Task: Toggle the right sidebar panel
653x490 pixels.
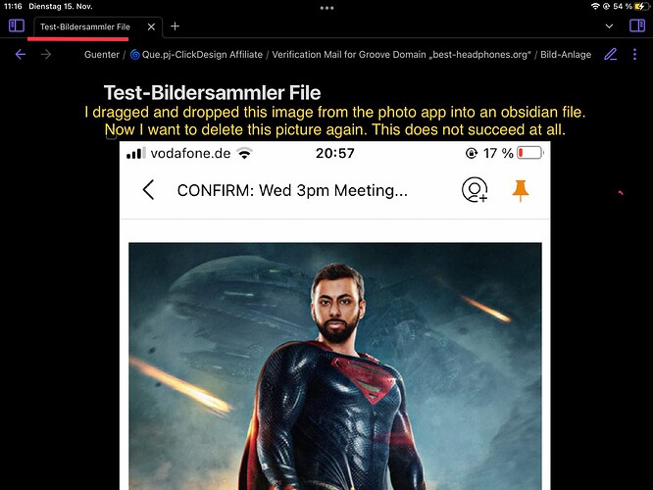Action: pos(637,25)
